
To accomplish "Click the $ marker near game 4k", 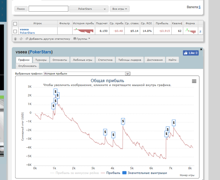I will click(x=113, y=135).
